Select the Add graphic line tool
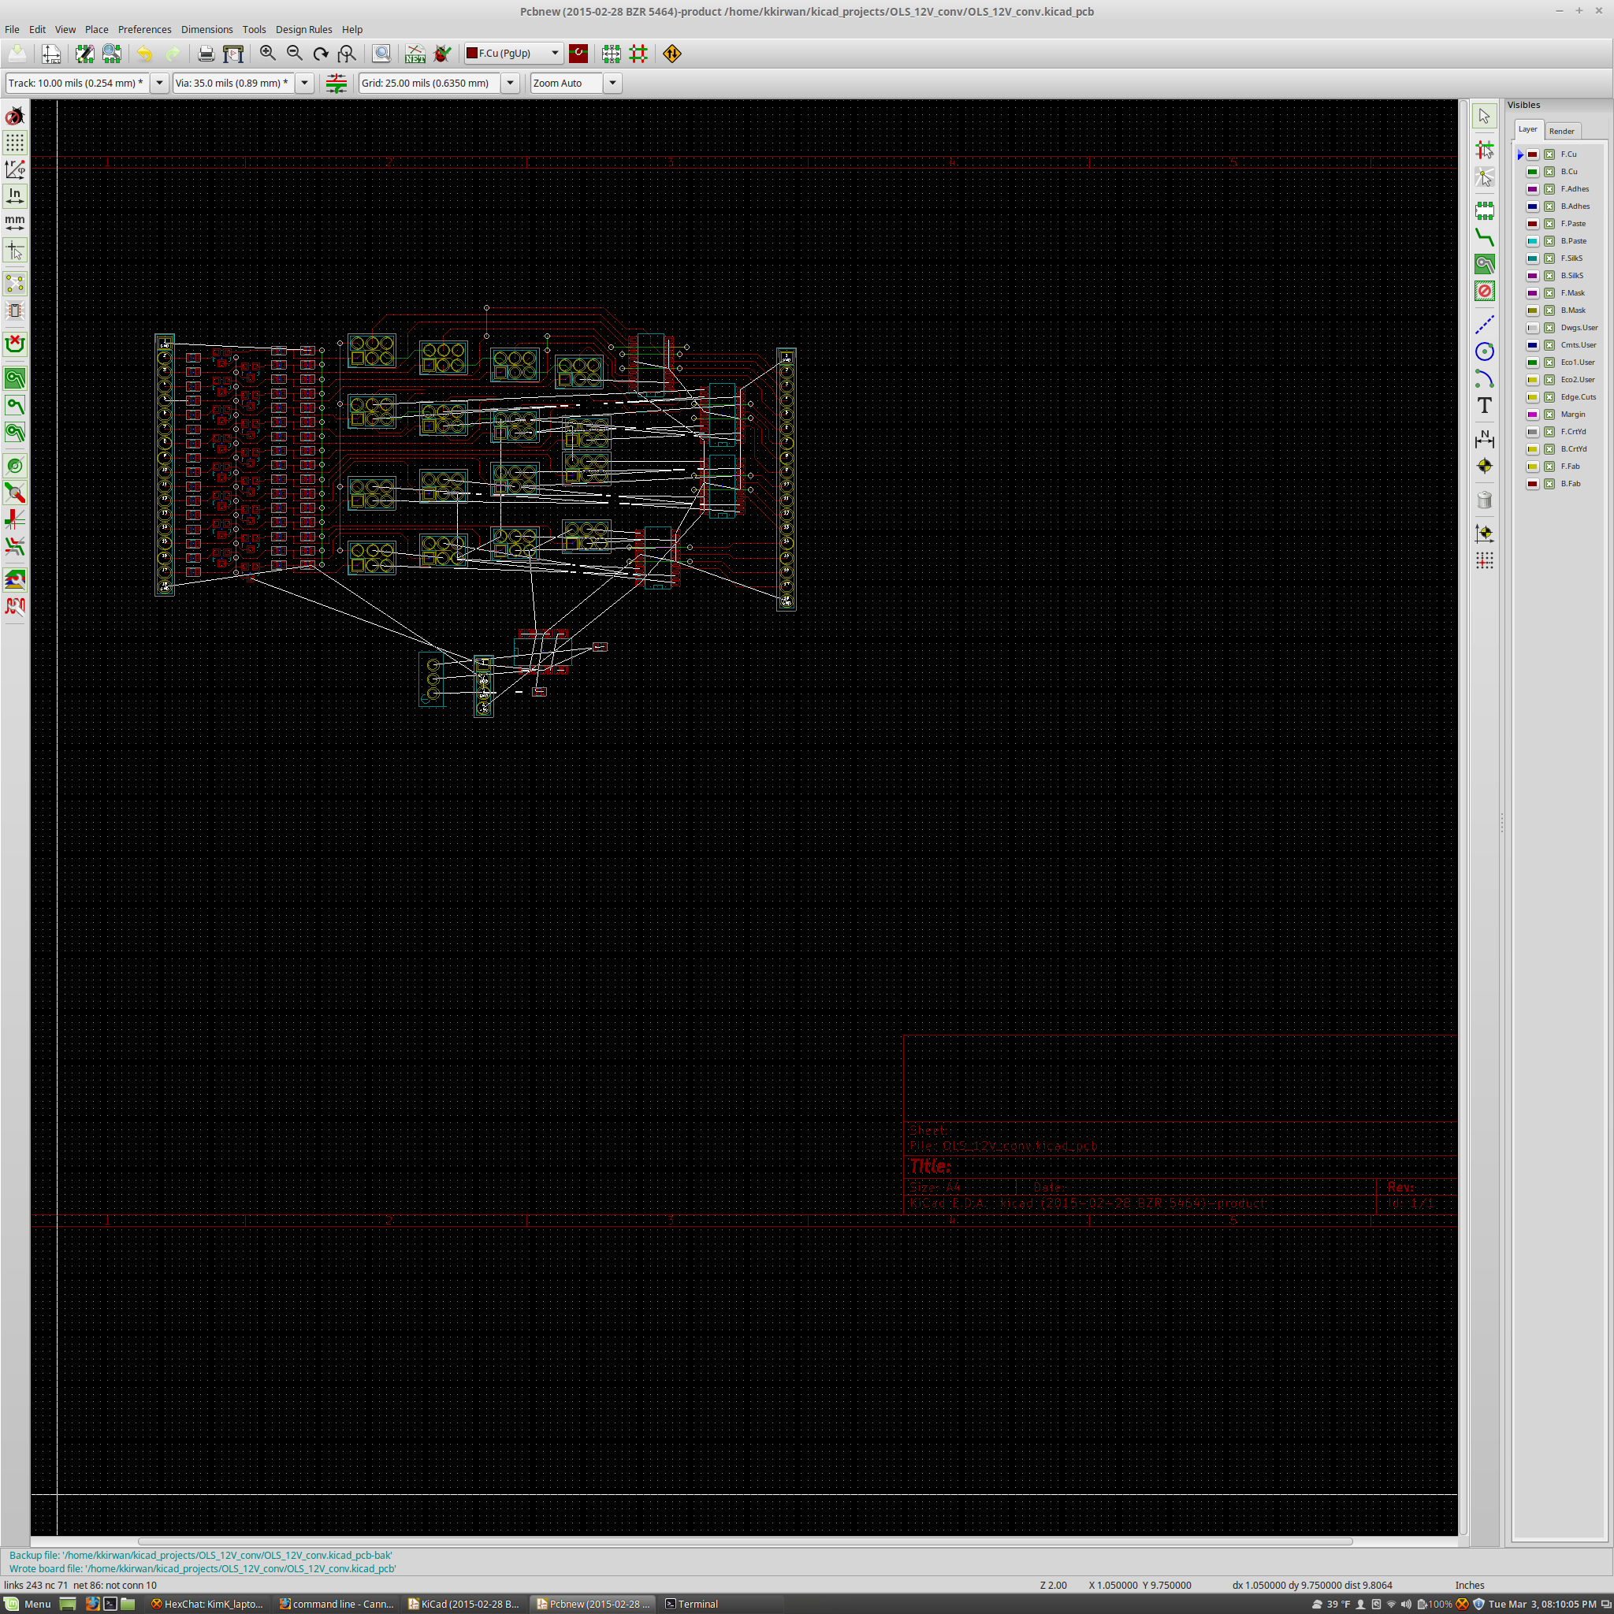Viewport: 1614px width, 1614px height. point(1485,325)
